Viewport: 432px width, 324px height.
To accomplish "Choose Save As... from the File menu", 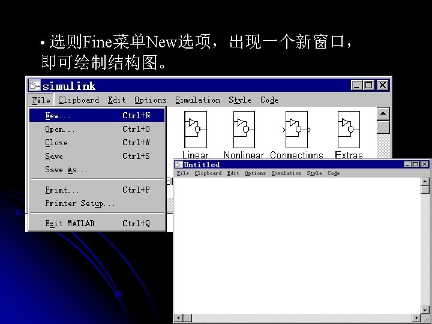I will tap(97, 169).
